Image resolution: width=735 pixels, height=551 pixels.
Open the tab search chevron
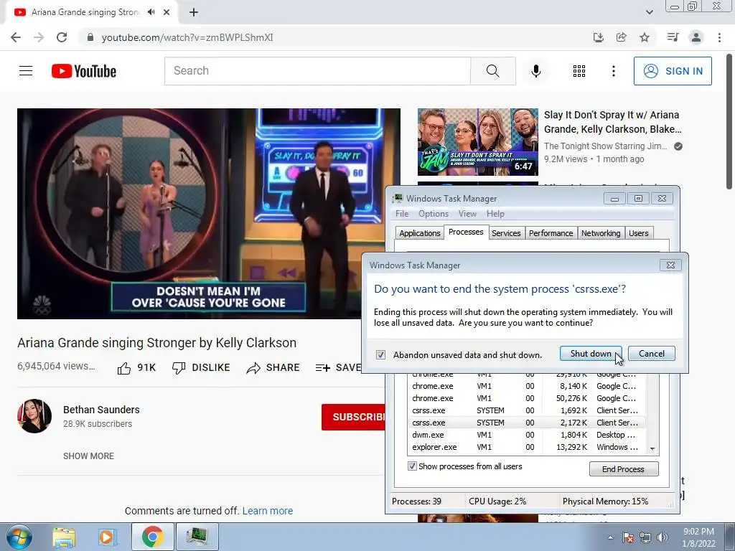(649, 12)
